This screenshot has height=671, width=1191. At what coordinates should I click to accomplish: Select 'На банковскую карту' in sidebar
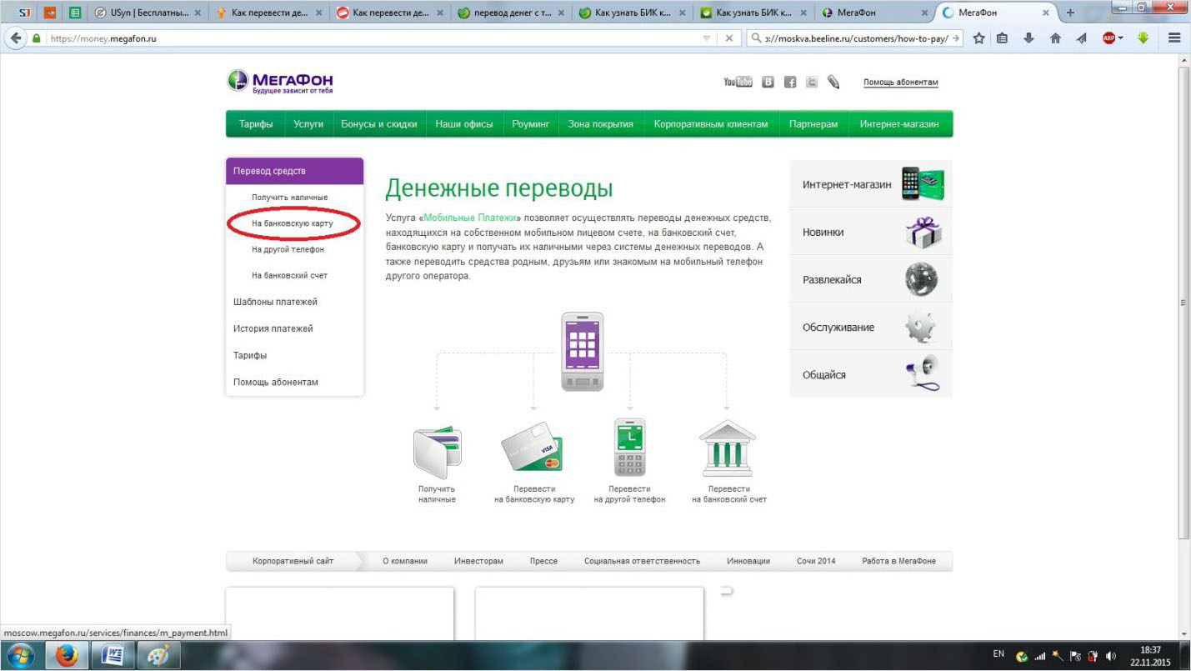(293, 223)
